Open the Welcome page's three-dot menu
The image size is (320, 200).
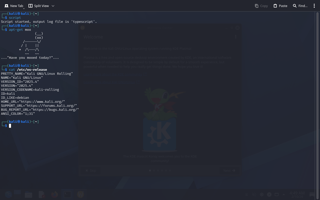pos(235,37)
